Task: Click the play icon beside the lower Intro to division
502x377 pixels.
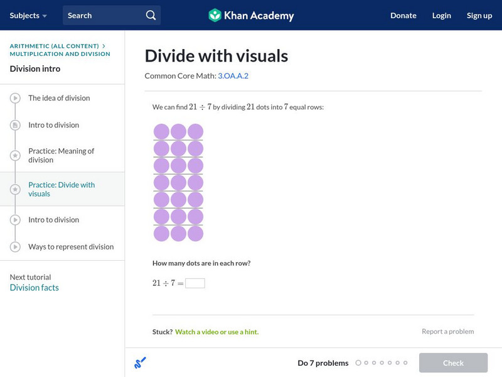Action: 14,220
